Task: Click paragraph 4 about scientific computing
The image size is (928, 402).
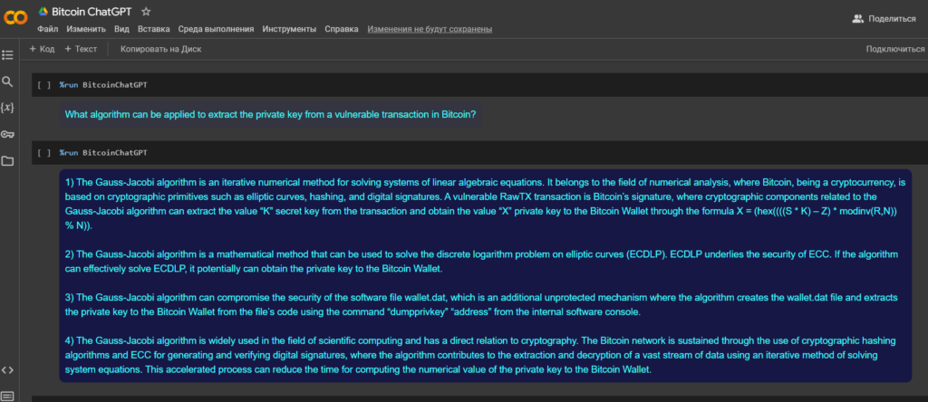Action: (480, 355)
